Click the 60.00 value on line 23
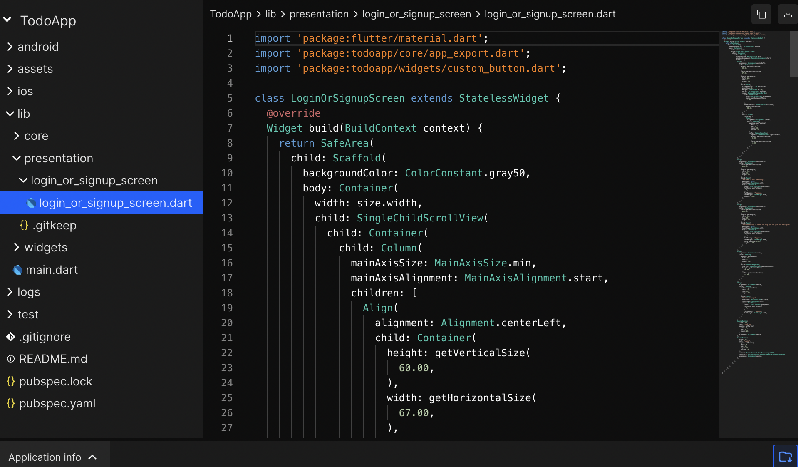This screenshot has width=798, height=467. pos(414,368)
